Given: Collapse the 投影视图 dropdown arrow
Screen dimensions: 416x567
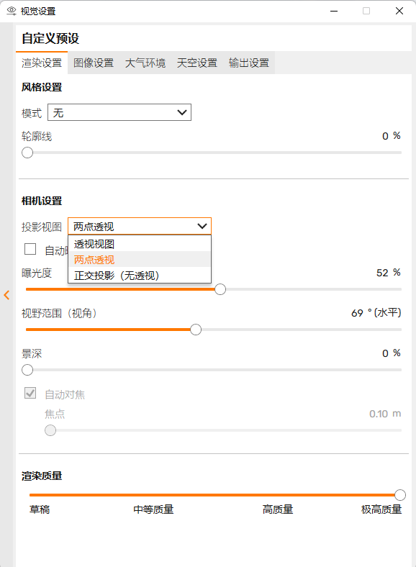Looking at the screenshot, I should pyautogui.click(x=202, y=227).
